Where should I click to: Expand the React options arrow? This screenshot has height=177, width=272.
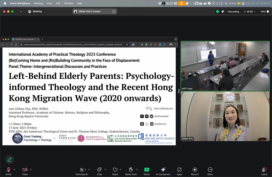click(120, 169)
